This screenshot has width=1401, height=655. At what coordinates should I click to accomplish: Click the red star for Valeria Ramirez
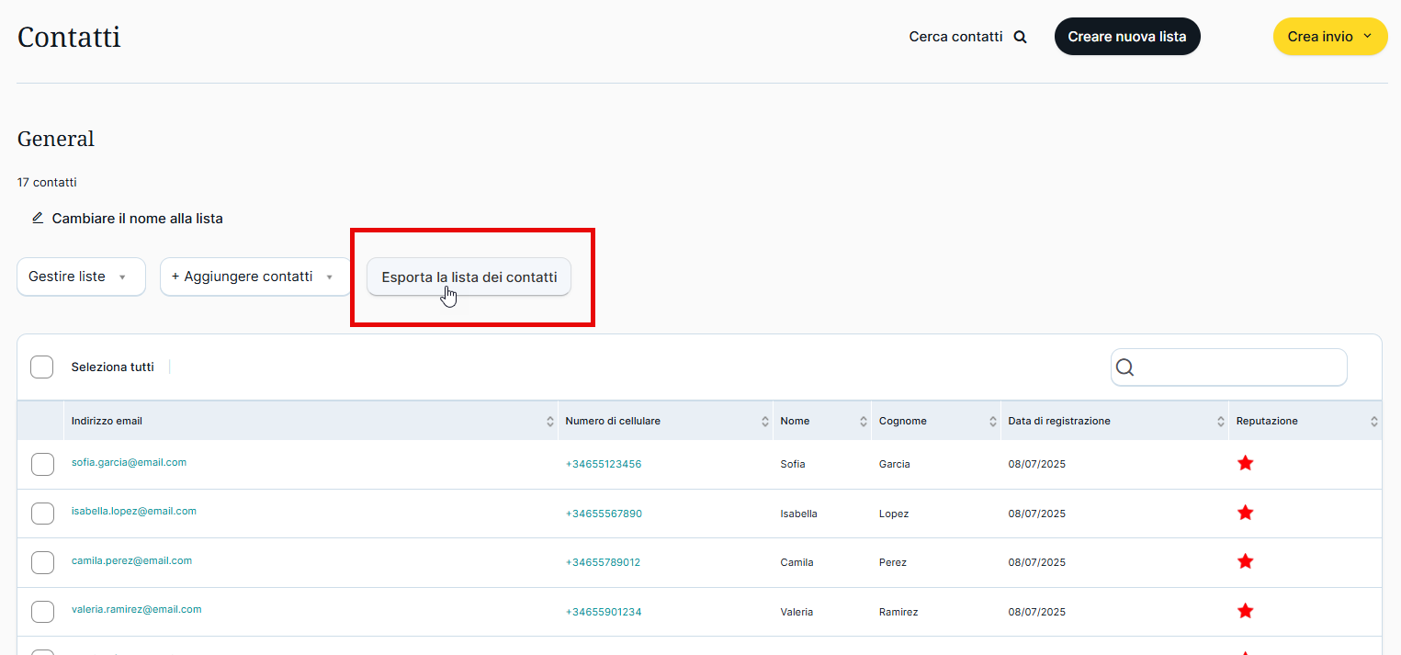click(1245, 611)
